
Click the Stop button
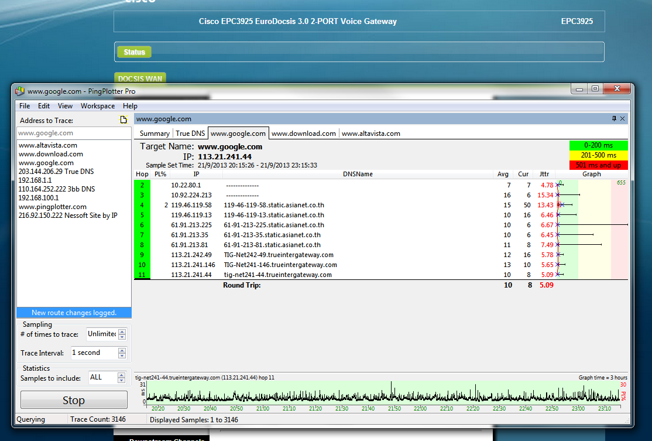(74, 400)
